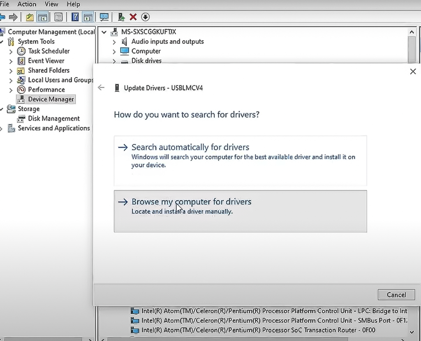Image resolution: width=421 pixels, height=341 pixels.
Task: Expand the Performance node
Action: coord(11,90)
